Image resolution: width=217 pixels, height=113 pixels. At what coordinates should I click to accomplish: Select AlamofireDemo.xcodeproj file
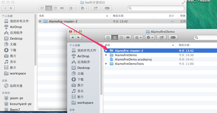tap(133, 59)
